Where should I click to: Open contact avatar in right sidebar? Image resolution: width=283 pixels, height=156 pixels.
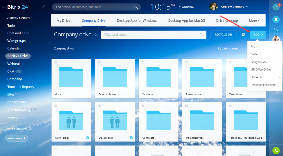[x=276, y=39]
